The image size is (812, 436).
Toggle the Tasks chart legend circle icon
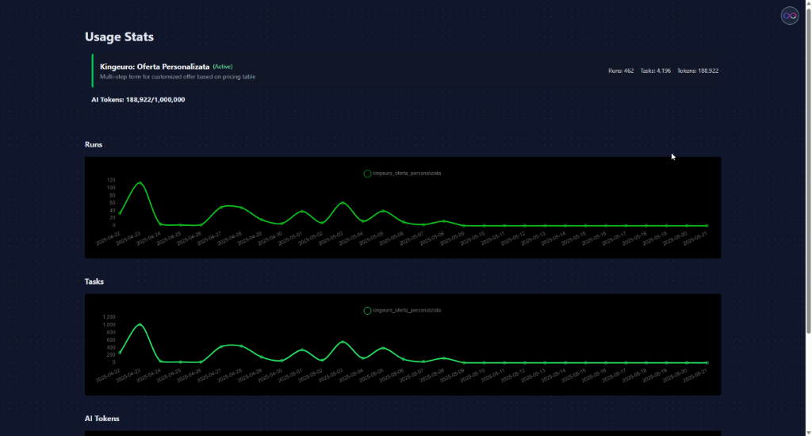click(367, 311)
